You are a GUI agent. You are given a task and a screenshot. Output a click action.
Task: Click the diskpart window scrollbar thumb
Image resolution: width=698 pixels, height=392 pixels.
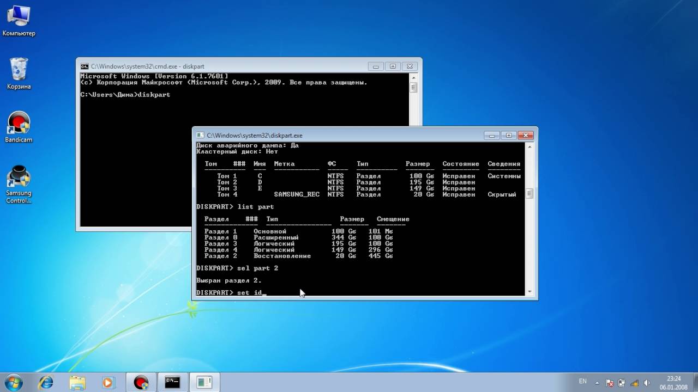pyautogui.click(x=529, y=193)
